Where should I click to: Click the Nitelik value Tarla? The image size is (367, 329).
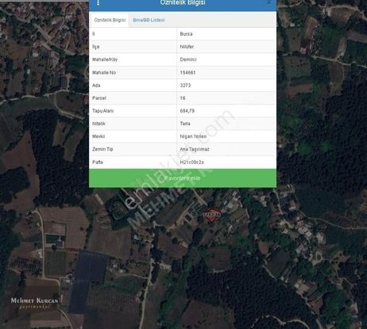185,124
